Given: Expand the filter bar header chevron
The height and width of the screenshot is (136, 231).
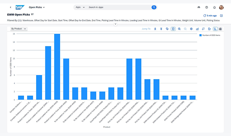Looking at the screenshot, I should click(115, 24).
